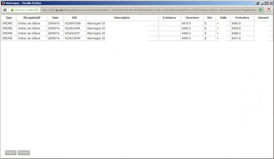Select reference W246C4AR
The image size is (274, 159).
pyautogui.click(x=72, y=29)
